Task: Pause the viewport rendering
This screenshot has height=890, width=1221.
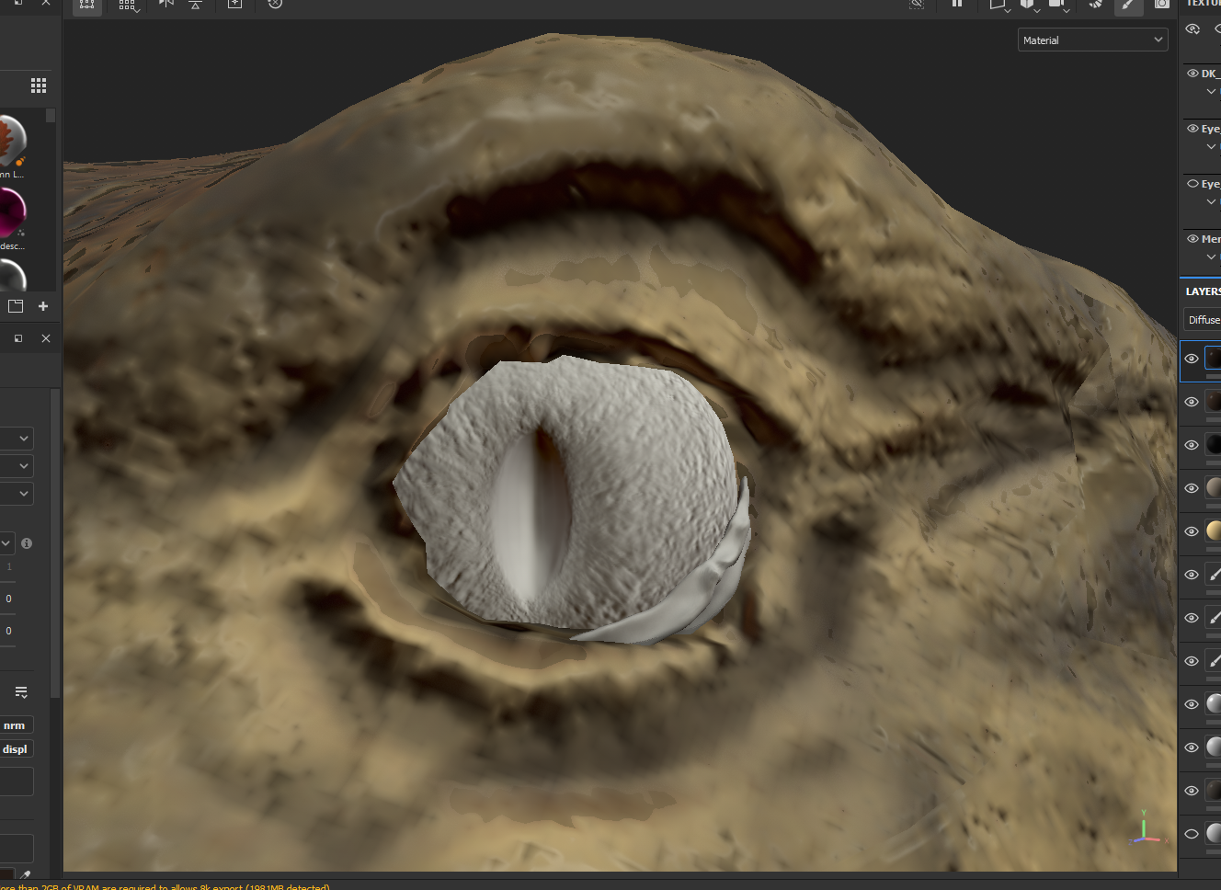Action: coord(957,4)
